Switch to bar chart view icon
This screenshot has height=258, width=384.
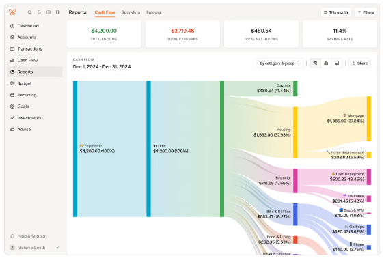[326, 63]
